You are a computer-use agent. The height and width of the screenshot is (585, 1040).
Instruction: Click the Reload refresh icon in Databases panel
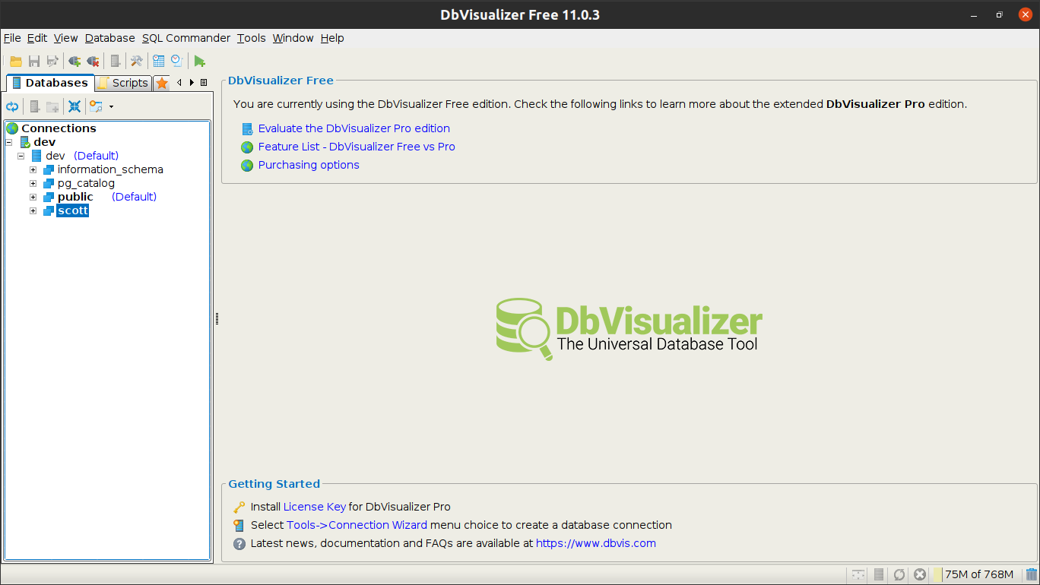[12, 106]
